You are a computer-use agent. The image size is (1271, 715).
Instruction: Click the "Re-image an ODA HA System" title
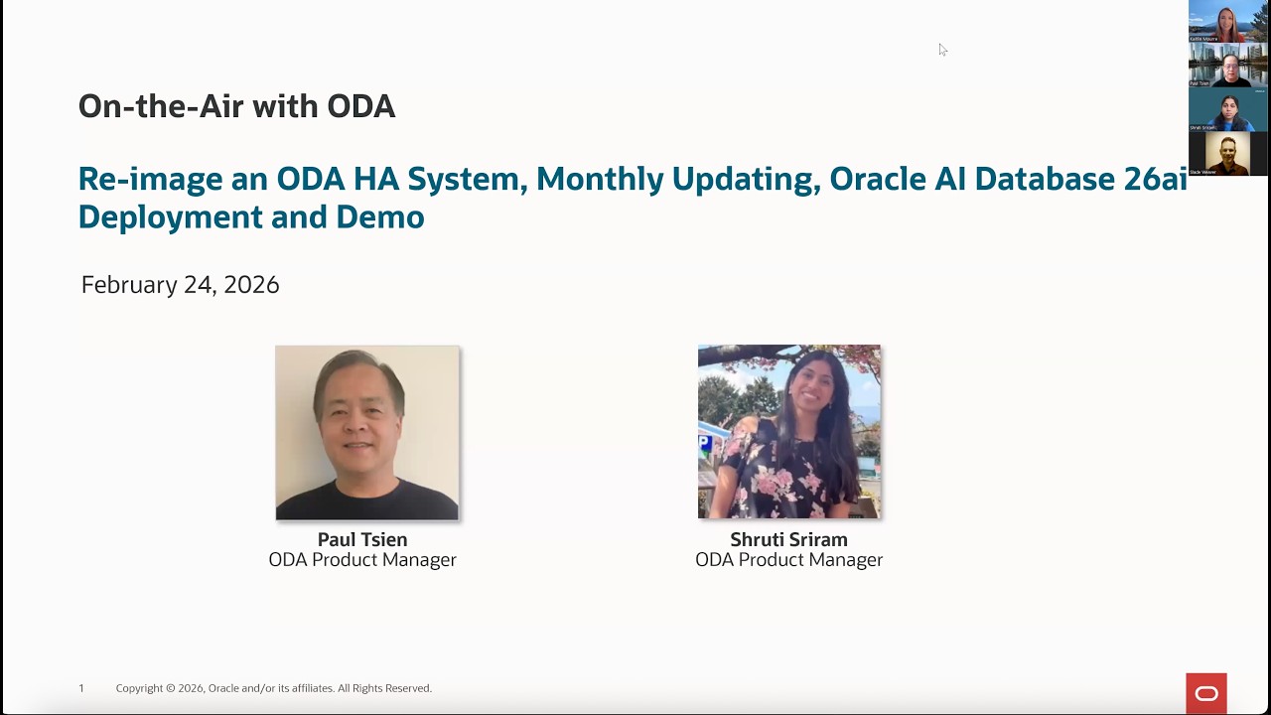pos(633,198)
